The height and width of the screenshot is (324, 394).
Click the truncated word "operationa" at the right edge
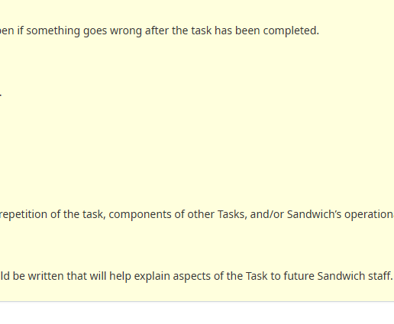tap(369, 214)
